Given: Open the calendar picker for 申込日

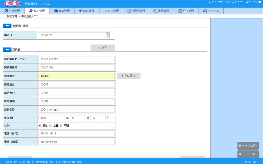Looking at the screenshot, I should [x=108, y=35].
